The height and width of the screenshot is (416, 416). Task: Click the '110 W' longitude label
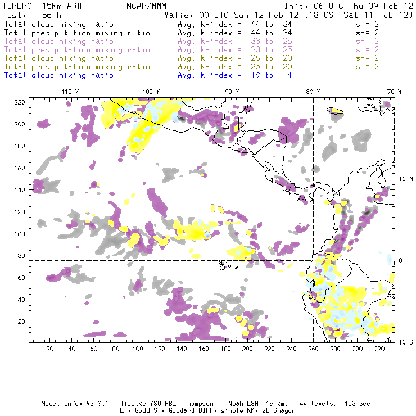click(70, 92)
